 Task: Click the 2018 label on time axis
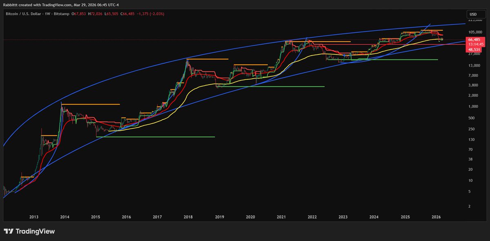[x=188, y=217]
